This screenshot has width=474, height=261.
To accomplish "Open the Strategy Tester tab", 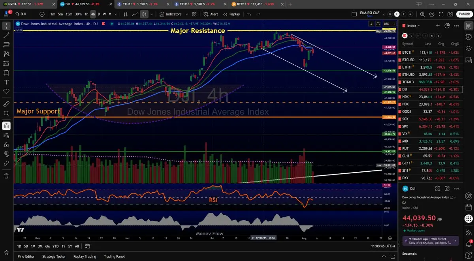I will coord(54,256).
